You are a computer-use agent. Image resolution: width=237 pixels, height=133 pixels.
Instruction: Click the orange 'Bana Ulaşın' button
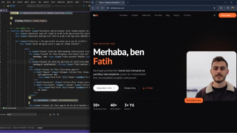227,15
